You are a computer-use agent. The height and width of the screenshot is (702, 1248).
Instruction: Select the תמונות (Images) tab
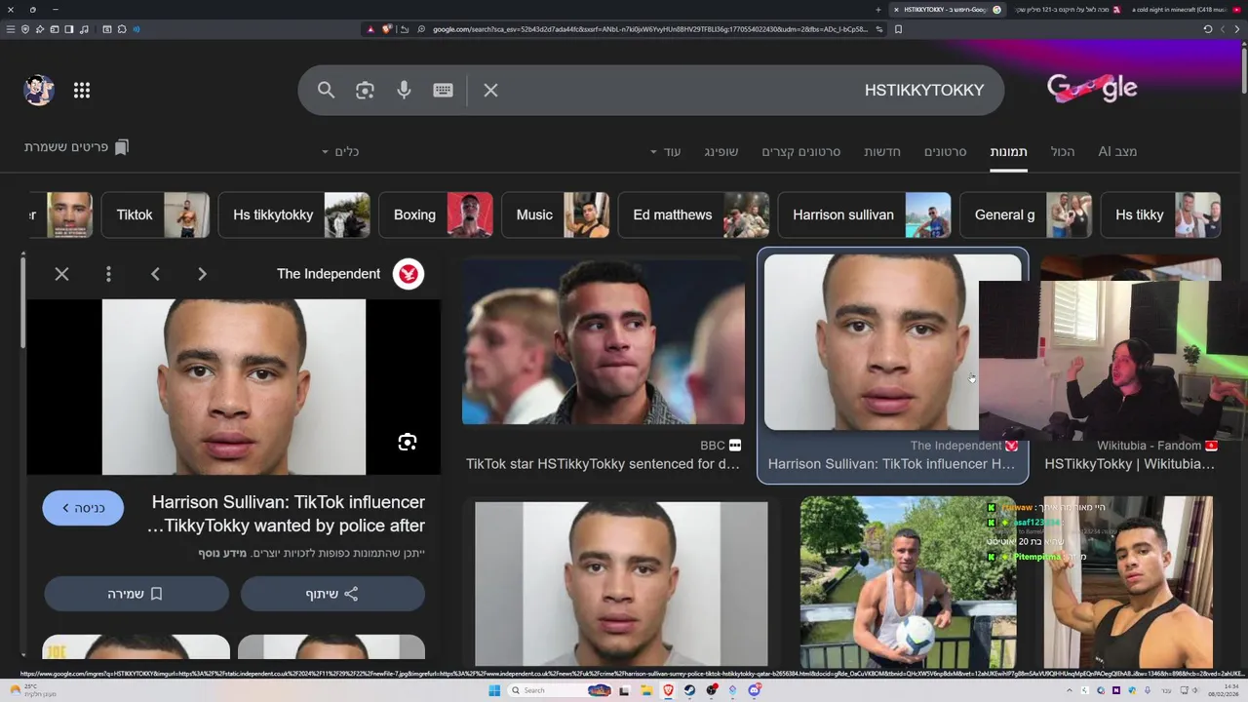point(1008,151)
